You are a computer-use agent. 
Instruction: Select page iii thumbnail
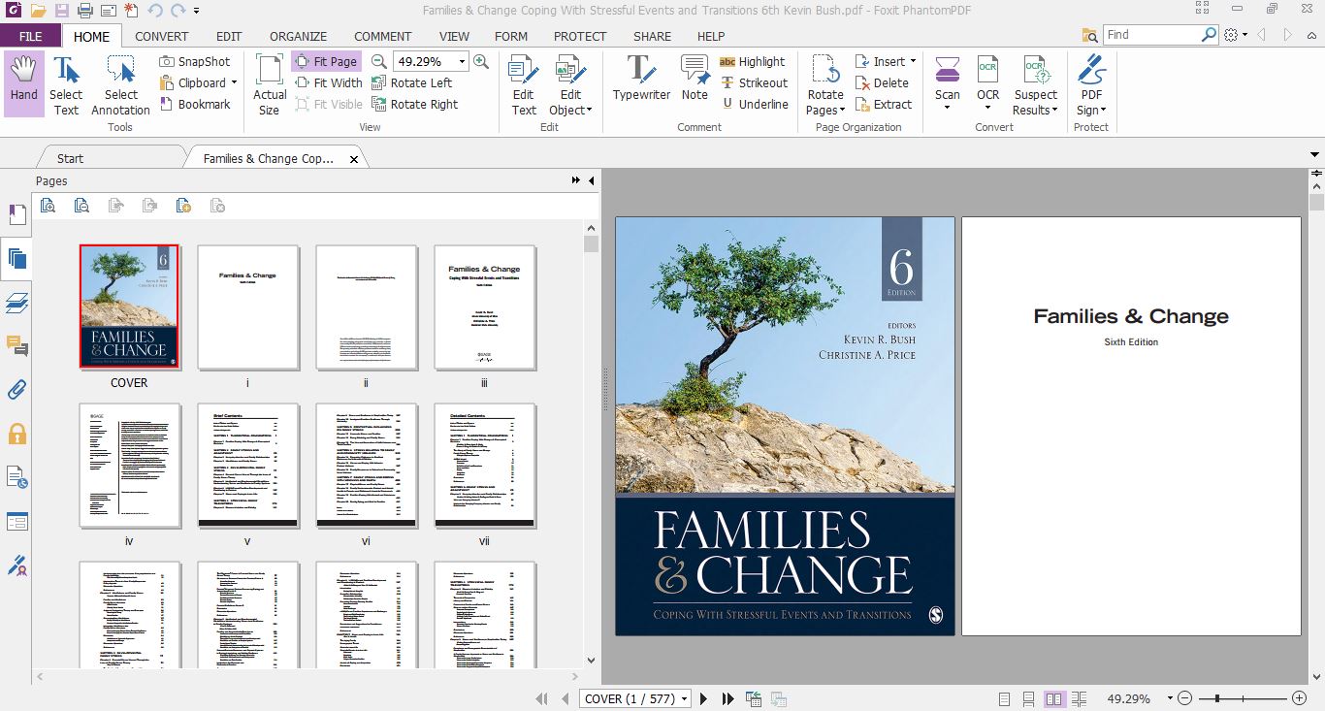(x=484, y=307)
